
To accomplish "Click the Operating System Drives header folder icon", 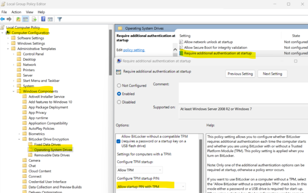I will [x=120, y=28].
